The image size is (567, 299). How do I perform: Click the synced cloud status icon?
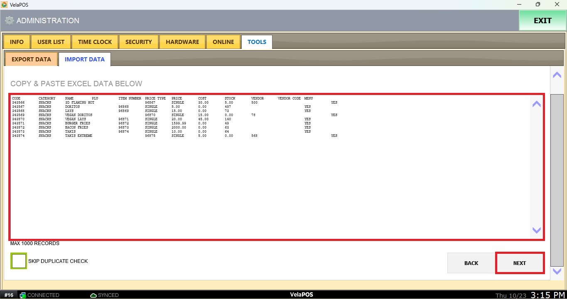tap(93, 295)
